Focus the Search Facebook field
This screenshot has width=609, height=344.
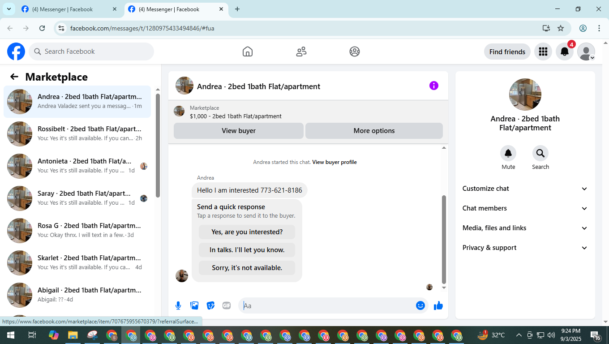point(91,52)
